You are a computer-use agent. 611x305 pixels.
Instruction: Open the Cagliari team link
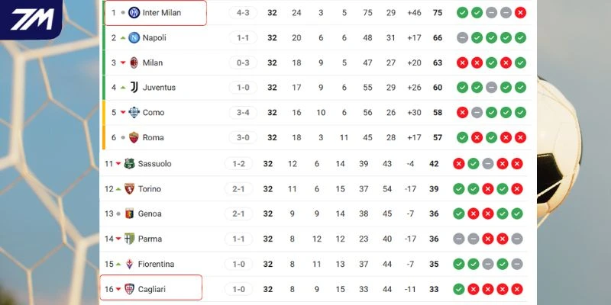[x=154, y=290]
